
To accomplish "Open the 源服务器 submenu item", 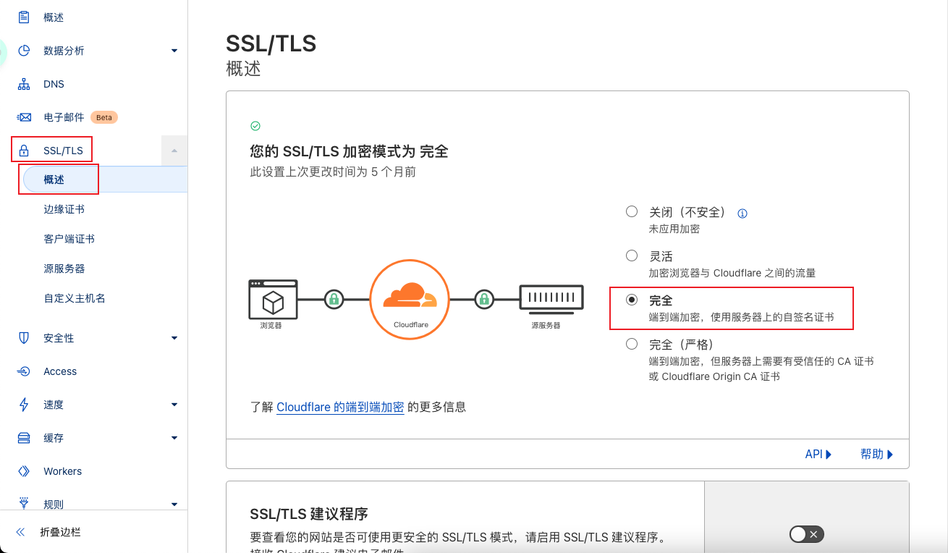I will click(64, 269).
